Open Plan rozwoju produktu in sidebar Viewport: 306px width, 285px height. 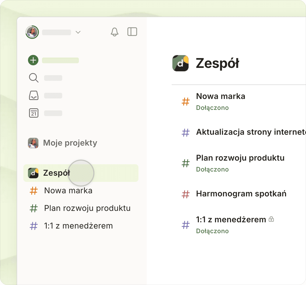87,208
